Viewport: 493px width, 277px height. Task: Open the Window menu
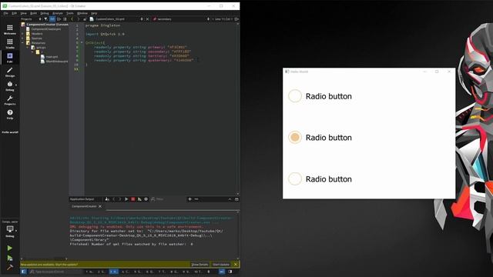82,13
